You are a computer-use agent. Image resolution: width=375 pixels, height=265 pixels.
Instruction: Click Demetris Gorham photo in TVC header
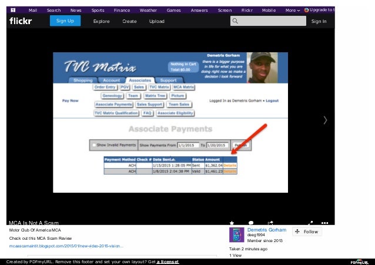click(262, 68)
